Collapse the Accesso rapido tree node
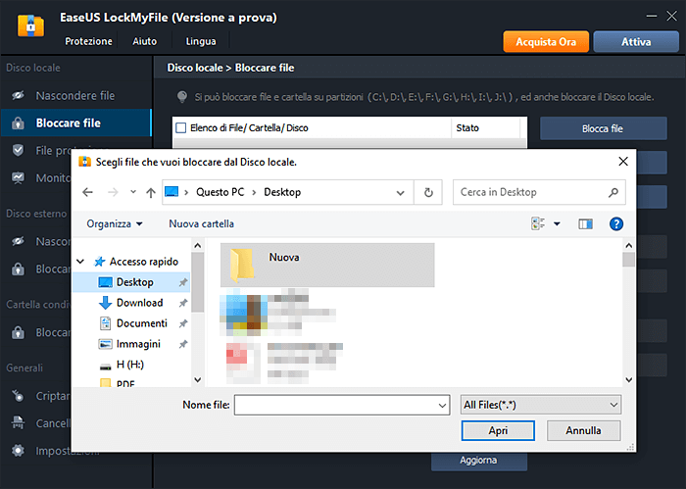 click(x=80, y=262)
